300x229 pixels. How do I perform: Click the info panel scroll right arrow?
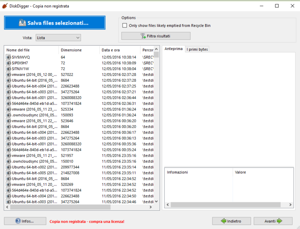tap(290, 205)
